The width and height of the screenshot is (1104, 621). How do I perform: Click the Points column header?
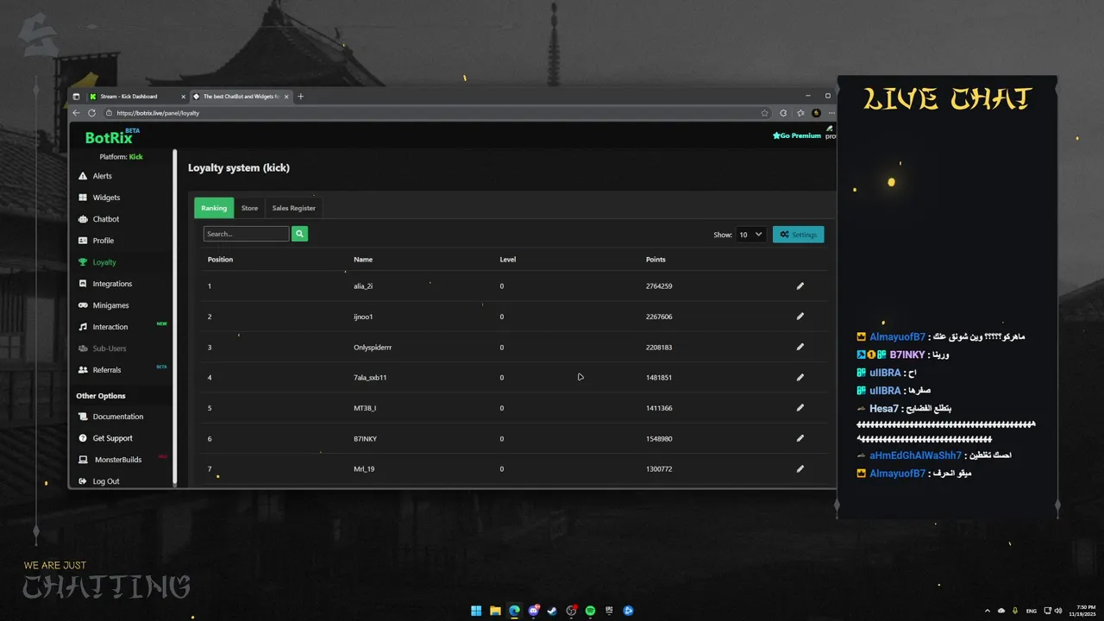(655, 260)
